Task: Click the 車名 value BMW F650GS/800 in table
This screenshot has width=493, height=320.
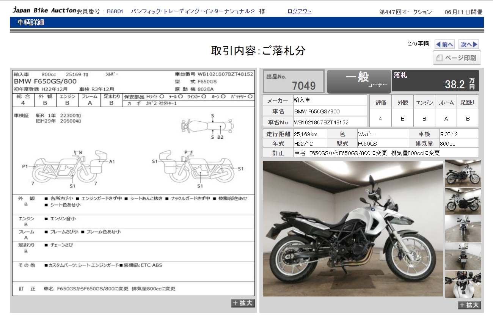Action: 317,111
